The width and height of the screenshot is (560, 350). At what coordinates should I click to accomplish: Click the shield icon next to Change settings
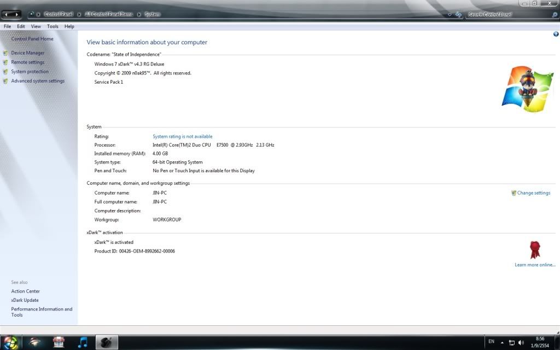tap(514, 193)
